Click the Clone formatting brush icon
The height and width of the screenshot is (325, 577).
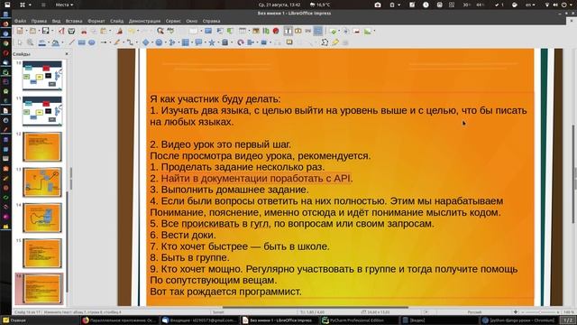click(x=120, y=31)
